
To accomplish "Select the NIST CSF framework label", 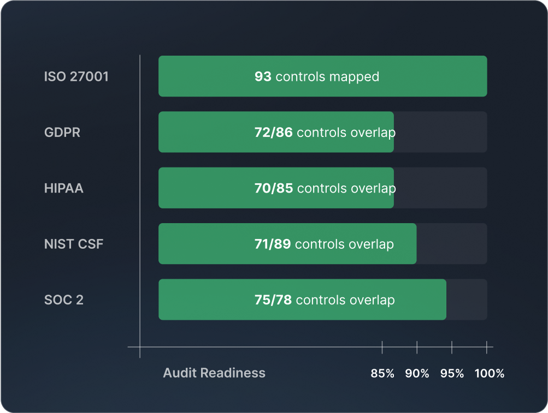I will (x=73, y=244).
